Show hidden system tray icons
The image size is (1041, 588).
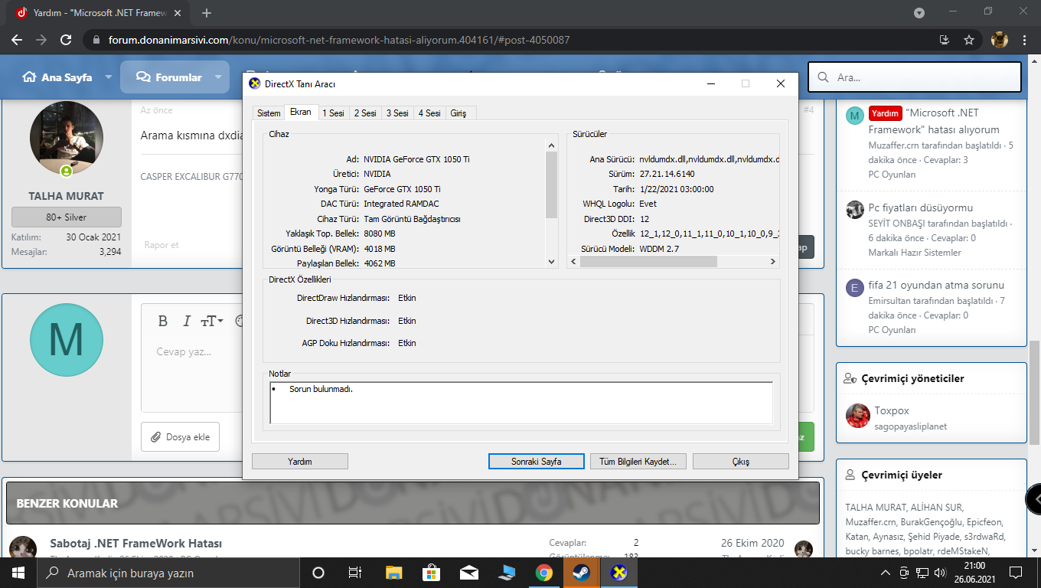coord(886,573)
